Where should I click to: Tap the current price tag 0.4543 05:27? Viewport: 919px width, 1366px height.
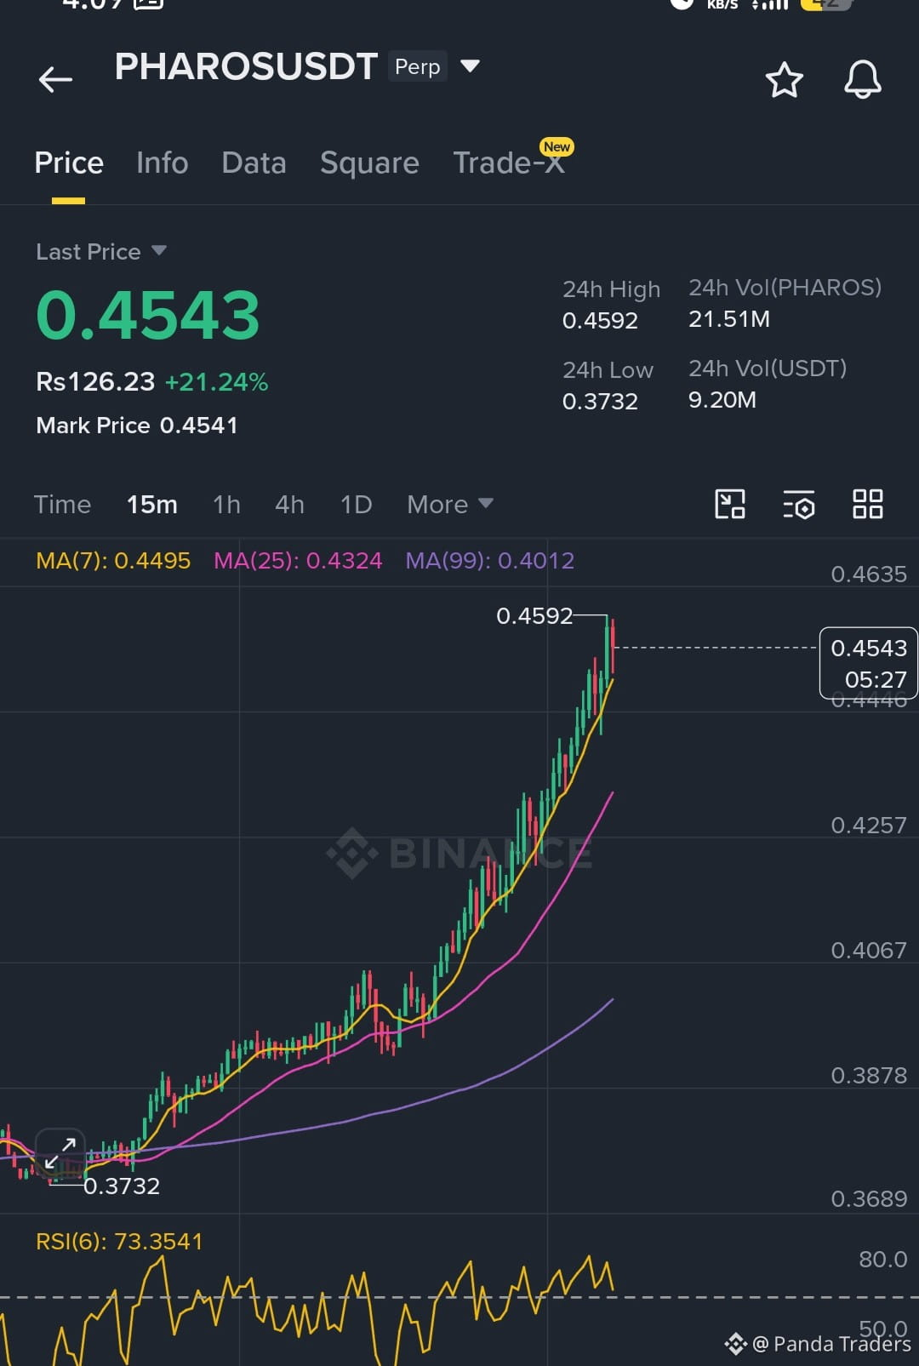869,663
